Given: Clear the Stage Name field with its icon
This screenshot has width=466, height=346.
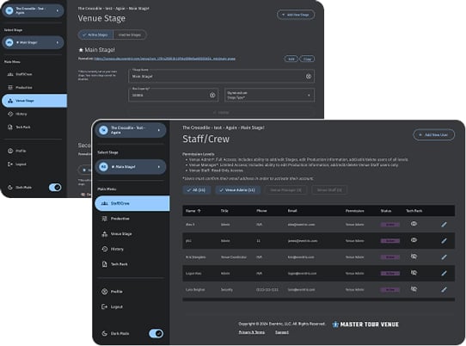Looking at the screenshot, I should (309, 76).
